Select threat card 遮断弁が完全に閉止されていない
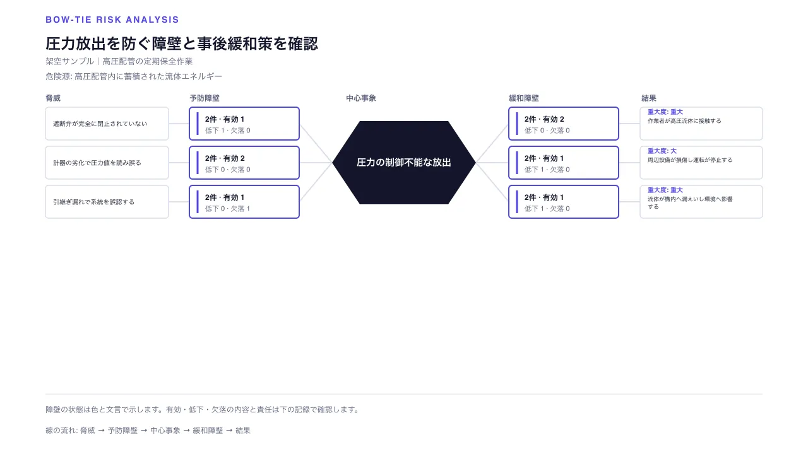This screenshot has width=808, height=454. [107, 124]
